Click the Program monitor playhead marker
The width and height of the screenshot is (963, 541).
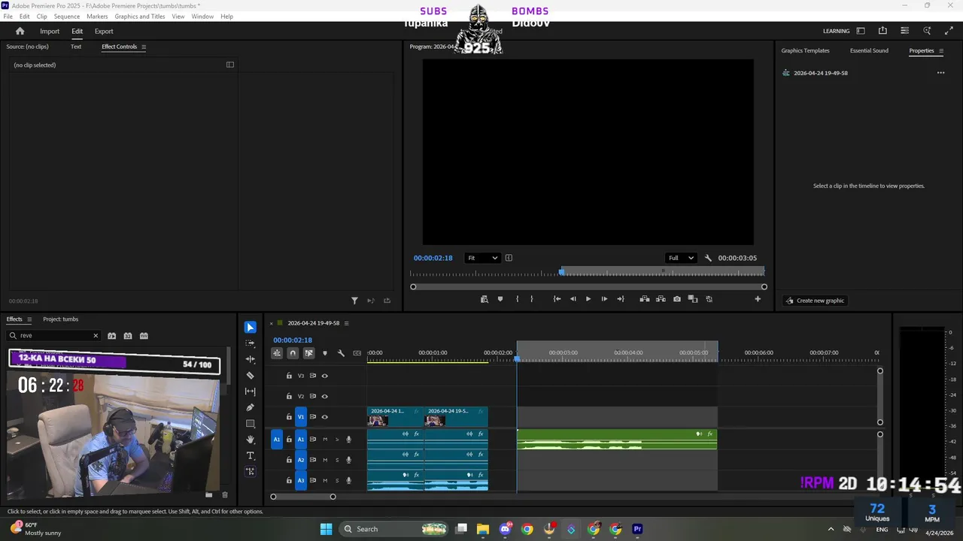click(x=561, y=271)
